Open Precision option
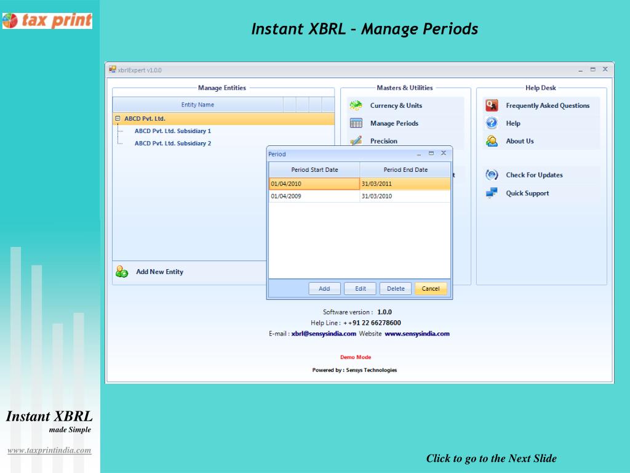Image resolution: width=630 pixels, height=473 pixels. 384,141
